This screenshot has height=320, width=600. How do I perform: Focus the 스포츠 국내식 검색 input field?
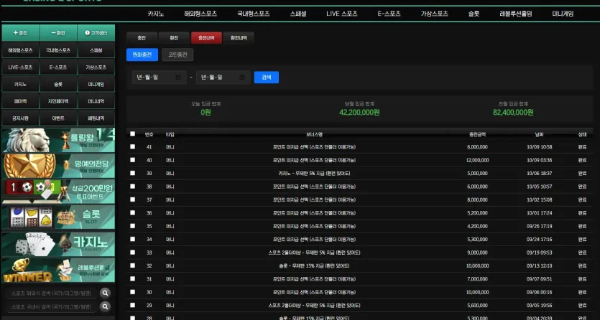click(51, 306)
